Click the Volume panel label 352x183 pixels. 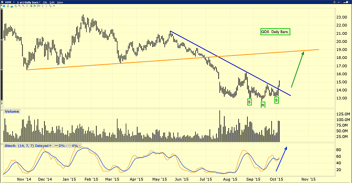point(12,112)
